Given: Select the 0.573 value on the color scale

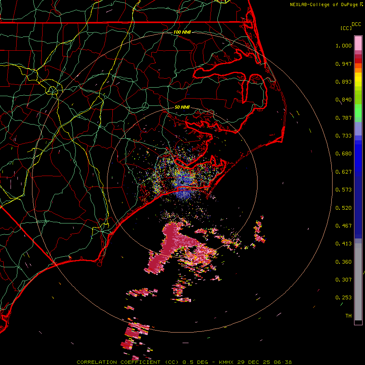Looking at the screenshot, I should click(x=344, y=190).
